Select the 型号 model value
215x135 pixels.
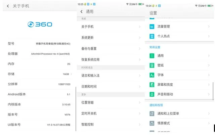(x=53, y=44)
